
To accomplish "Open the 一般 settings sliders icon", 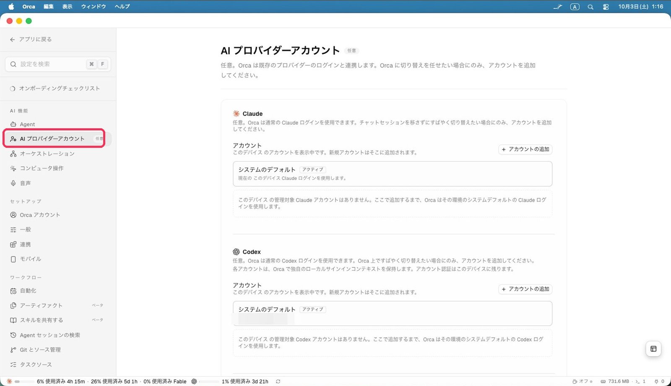I will pos(13,230).
